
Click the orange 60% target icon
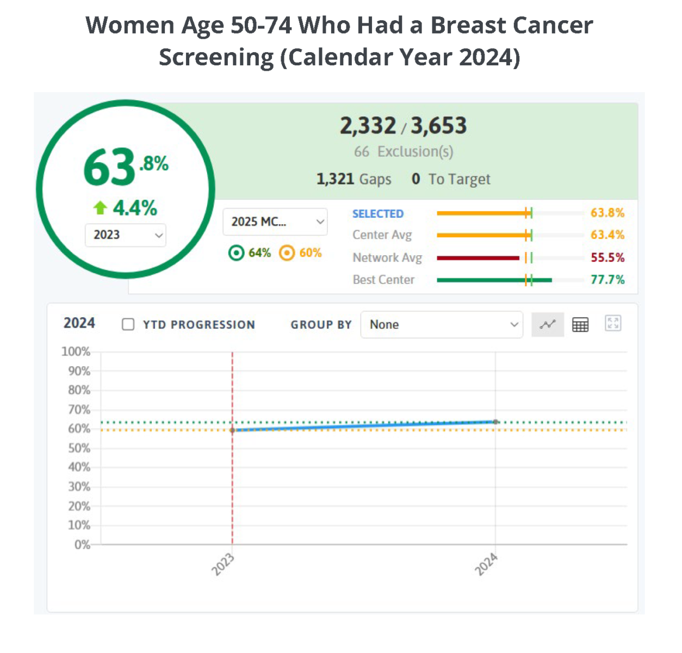[287, 253]
